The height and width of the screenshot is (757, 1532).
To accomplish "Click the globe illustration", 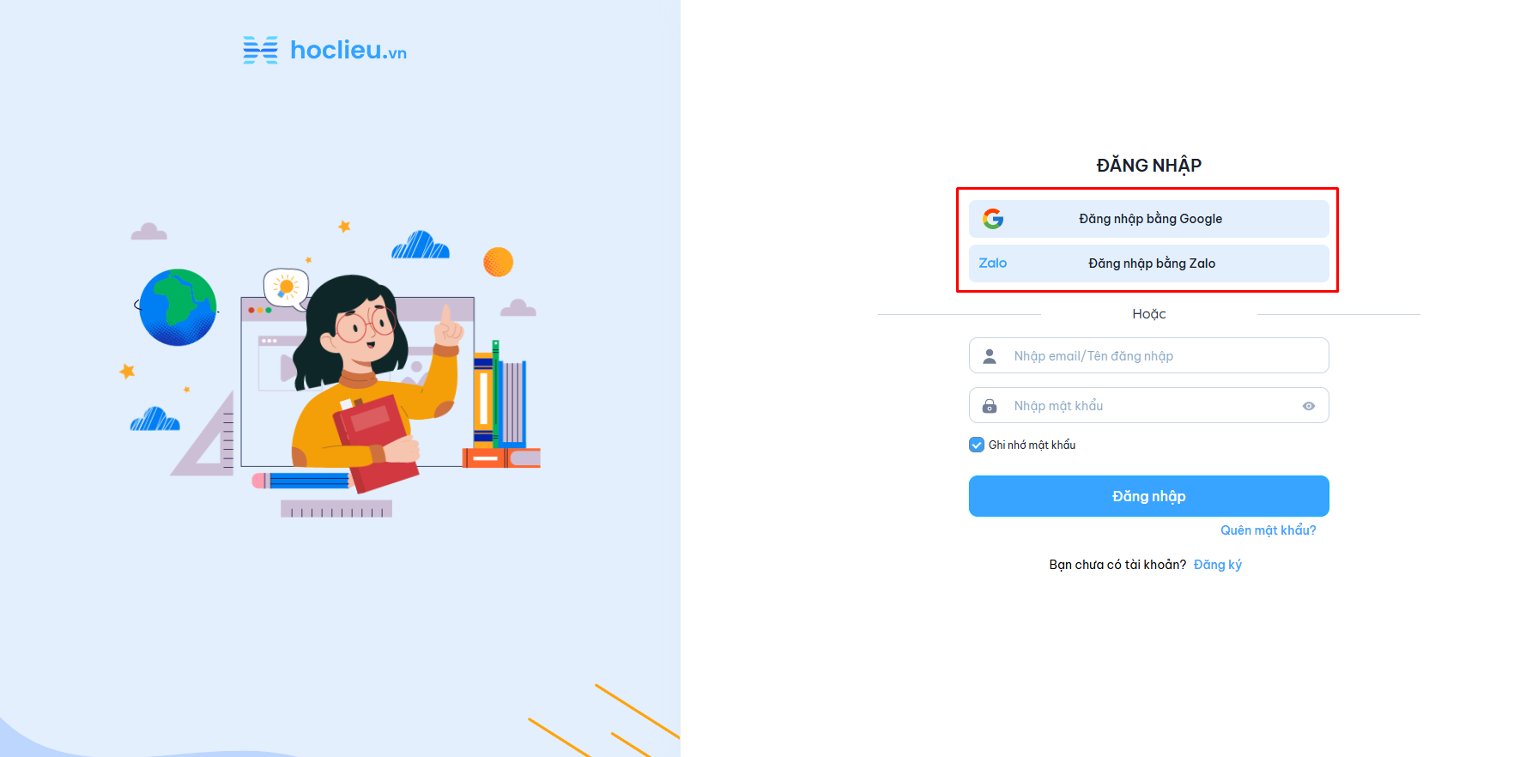I will tap(178, 307).
